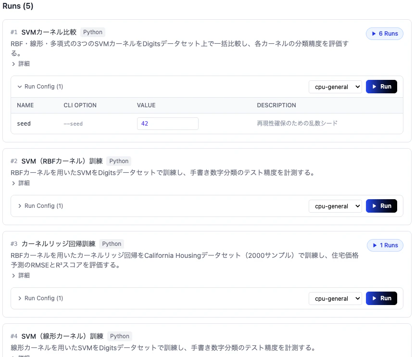Expand Run Config (1) under カーネルリッジ回帰訓練
The height and width of the screenshot is (357, 414).
click(40, 298)
